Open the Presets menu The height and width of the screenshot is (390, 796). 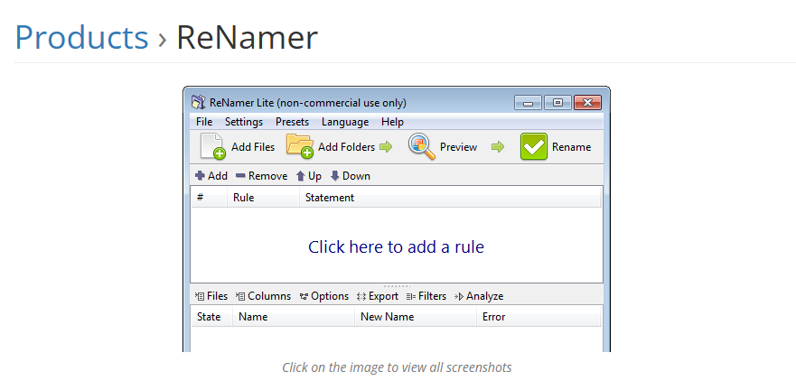(x=293, y=122)
